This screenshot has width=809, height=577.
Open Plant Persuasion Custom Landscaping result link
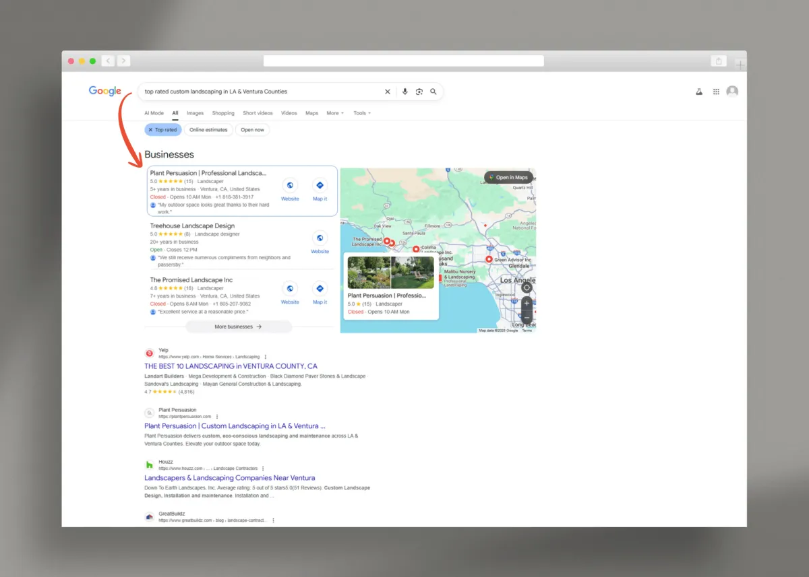point(235,426)
